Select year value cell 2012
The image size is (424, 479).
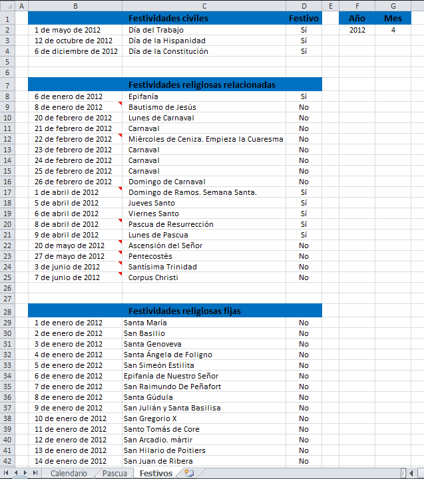(x=357, y=30)
